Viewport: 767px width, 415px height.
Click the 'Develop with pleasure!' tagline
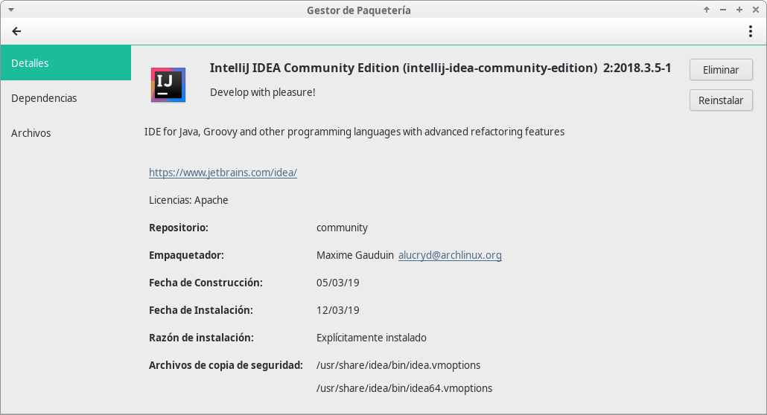pos(263,92)
